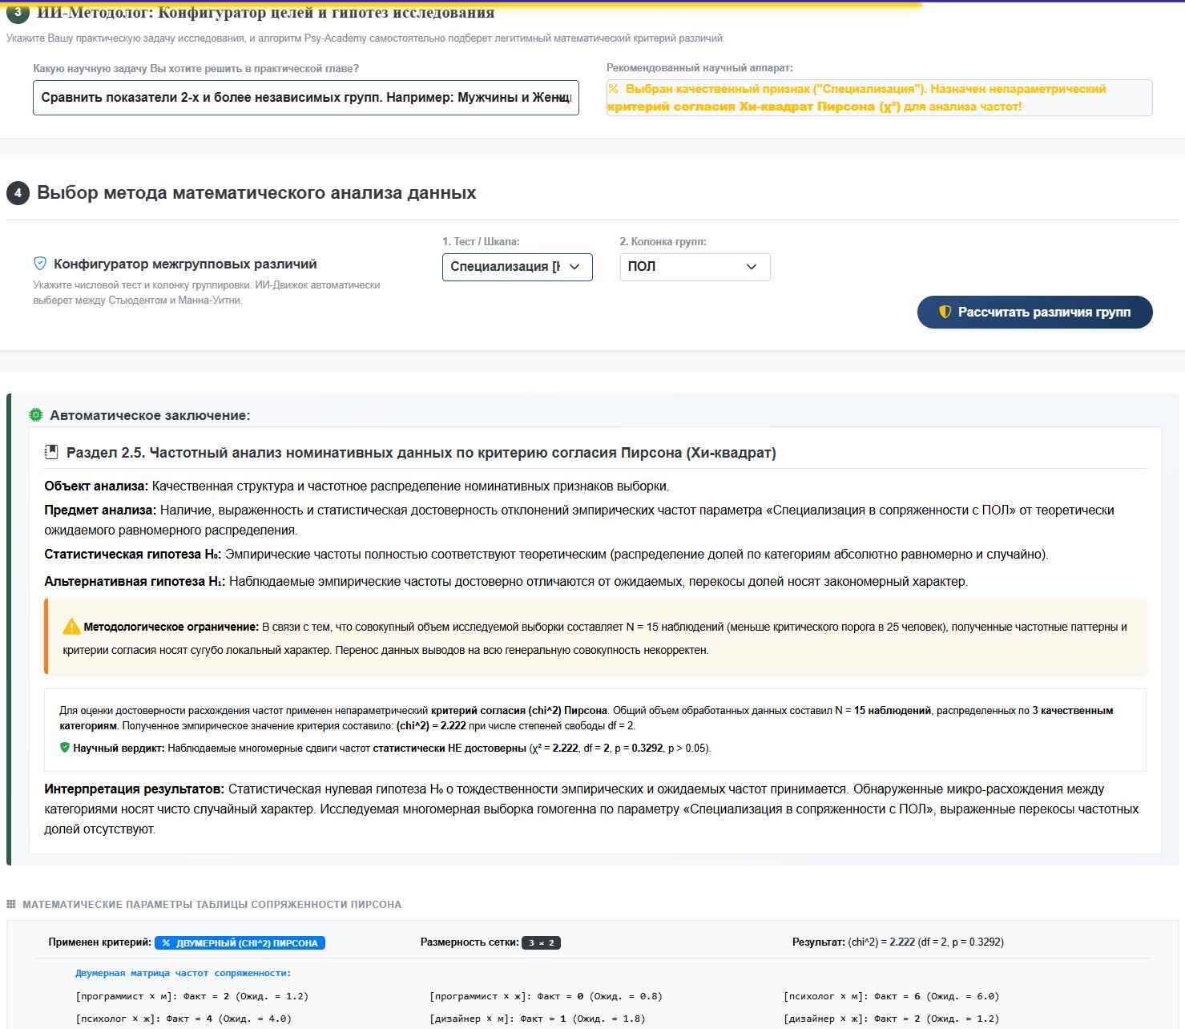The image size is (1185, 1029).
Task: Click the Двумерная матрица частот сопряженности heading
Action: (183, 973)
